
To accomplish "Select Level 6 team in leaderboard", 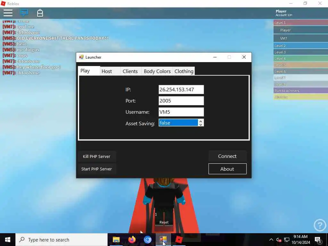I will (x=300, y=71).
